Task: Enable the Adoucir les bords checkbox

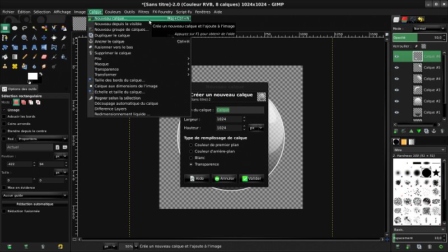Action: [4, 116]
